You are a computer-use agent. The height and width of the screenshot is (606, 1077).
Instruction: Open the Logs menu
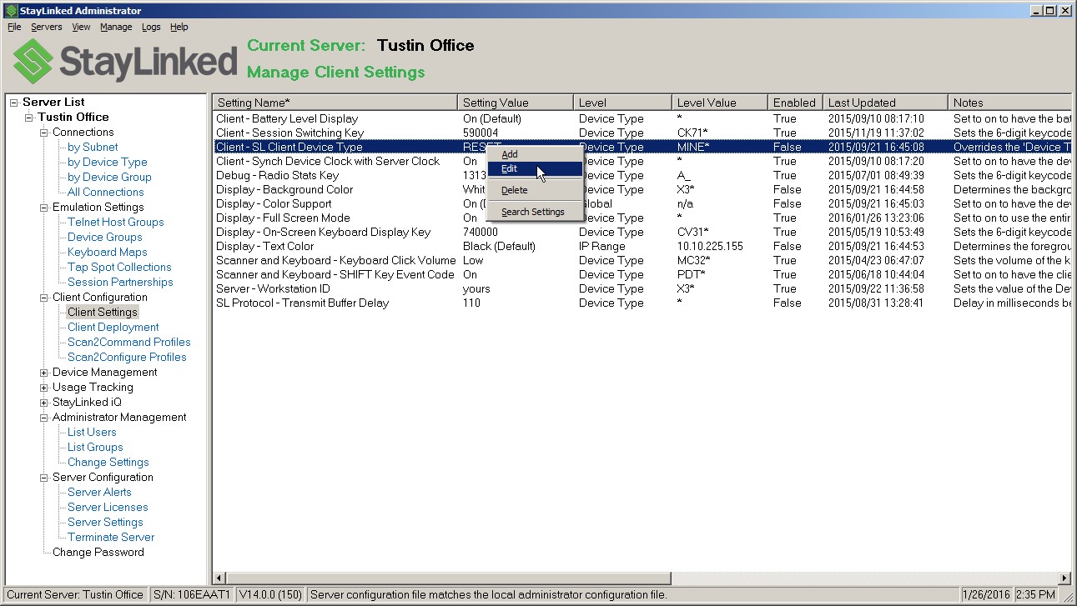tap(151, 27)
